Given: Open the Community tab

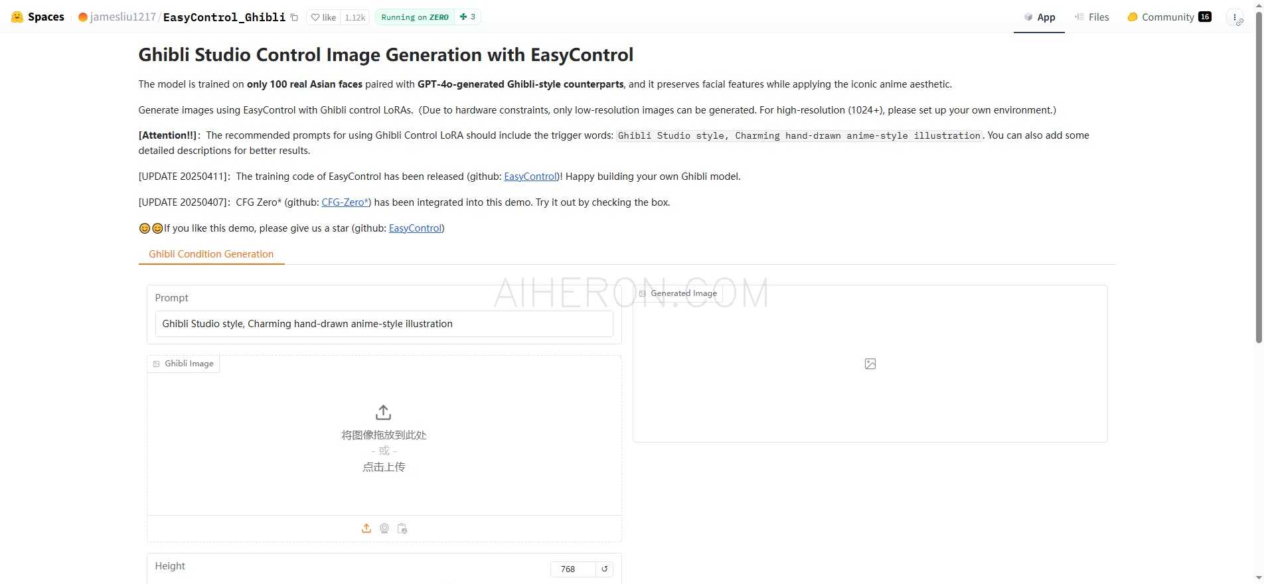Looking at the screenshot, I should click(1169, 17).
